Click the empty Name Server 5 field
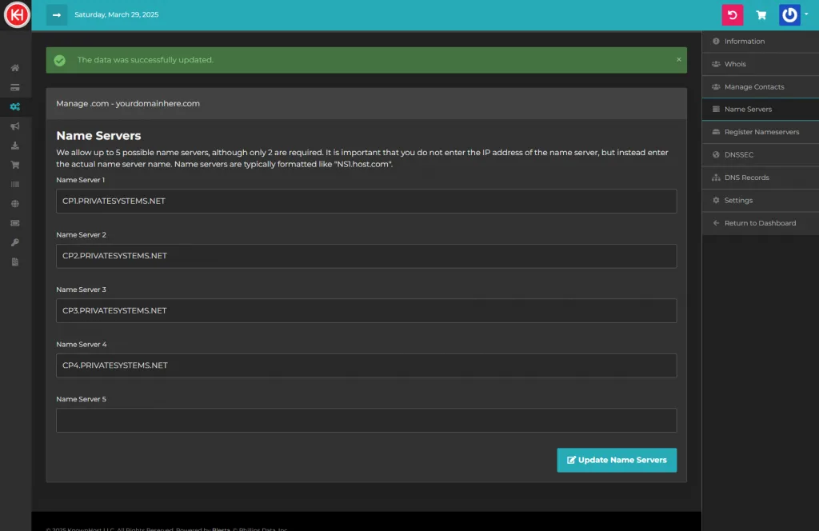Screen dimensions: 819x531 [x=366, y=421]
